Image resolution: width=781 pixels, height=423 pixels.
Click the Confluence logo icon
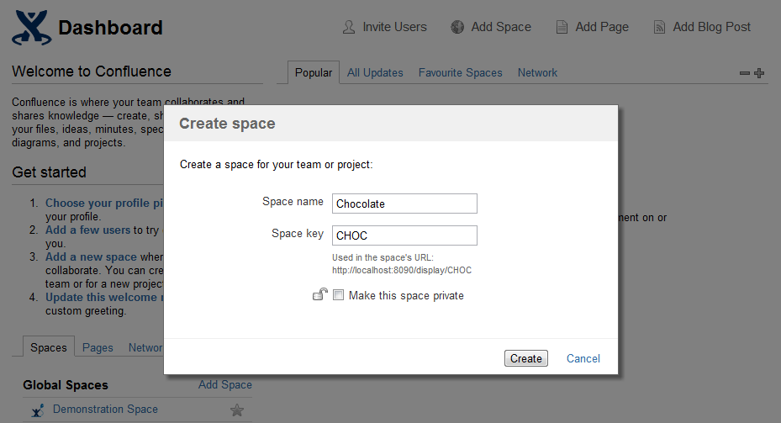(x=32, y=28)
